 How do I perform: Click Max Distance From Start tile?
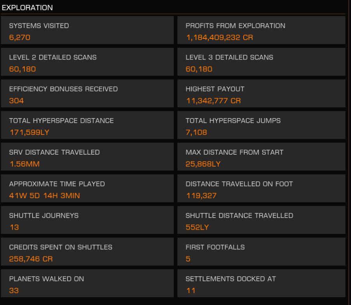(261, 157)
